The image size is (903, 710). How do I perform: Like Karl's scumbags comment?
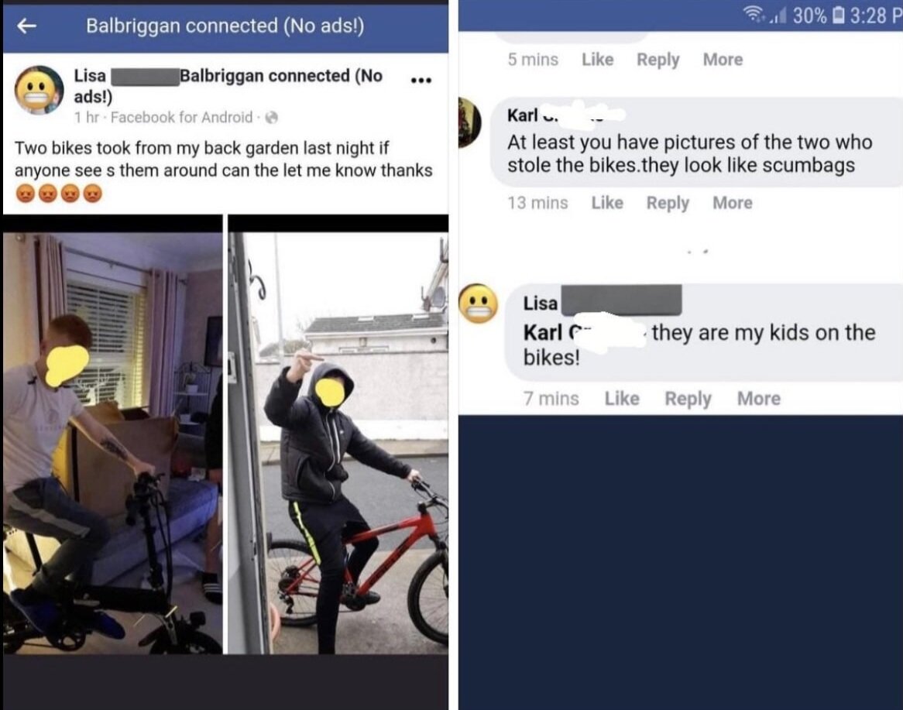607,203
